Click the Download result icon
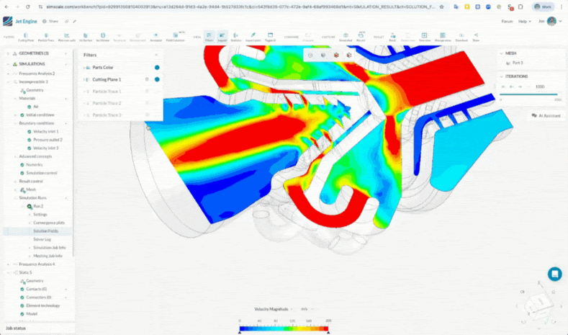 (461, 36)
